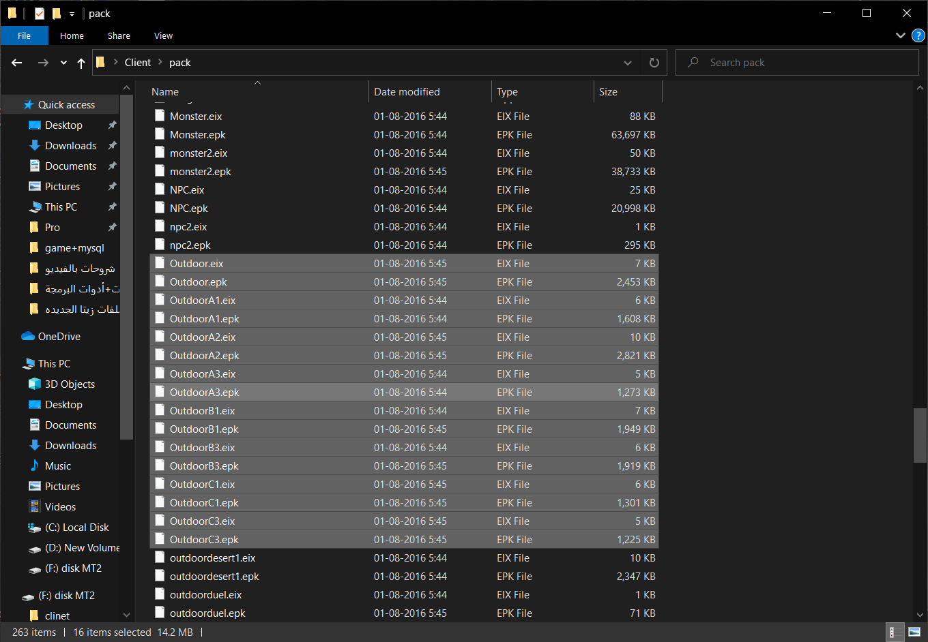Click the Properties icon in title bar
Image resolution: width=928 pixels, height=642 pixels.
[40, 13]
